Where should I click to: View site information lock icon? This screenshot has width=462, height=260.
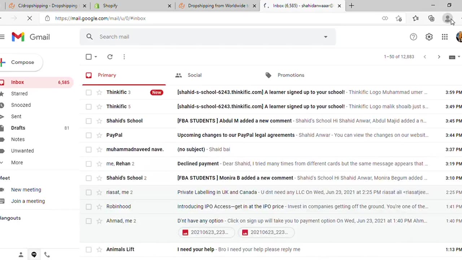coord(47,18)
